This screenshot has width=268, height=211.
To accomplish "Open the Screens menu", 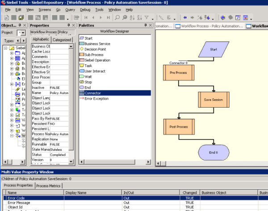I will [x=45, y=10].
